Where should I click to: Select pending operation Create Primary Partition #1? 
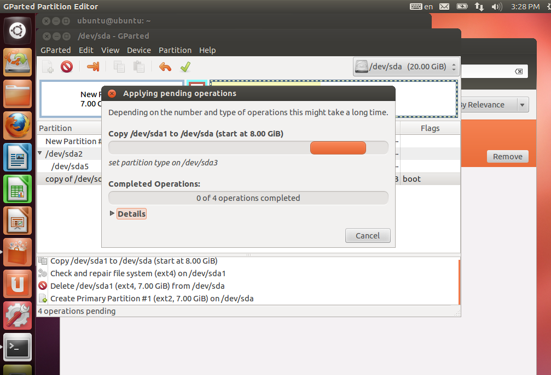tap(152, 299)
